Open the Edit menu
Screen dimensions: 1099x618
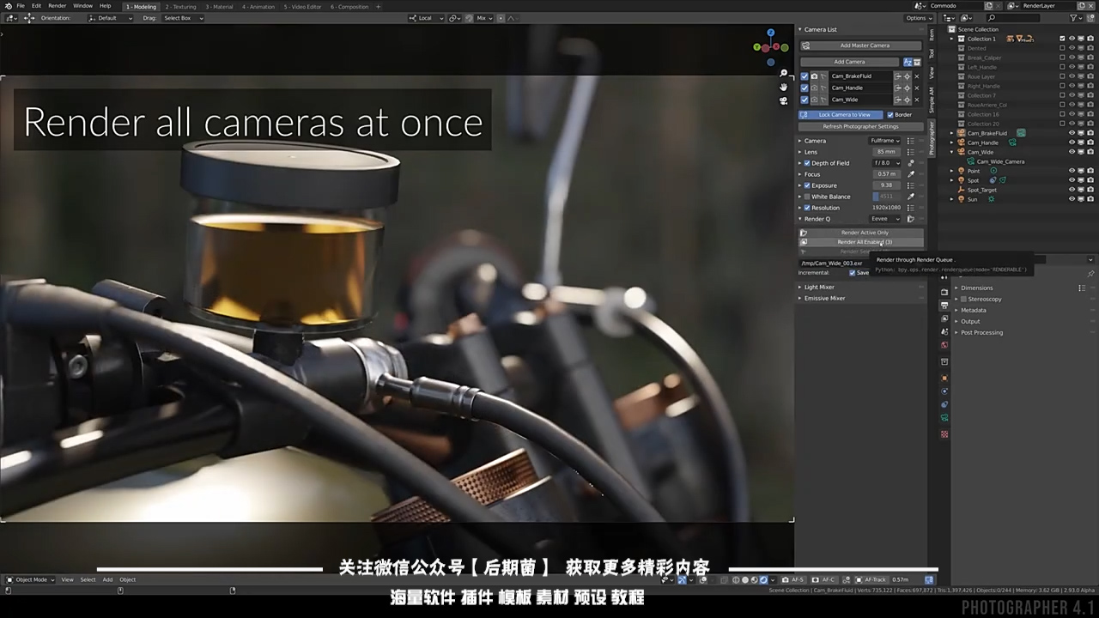[36, 6]
